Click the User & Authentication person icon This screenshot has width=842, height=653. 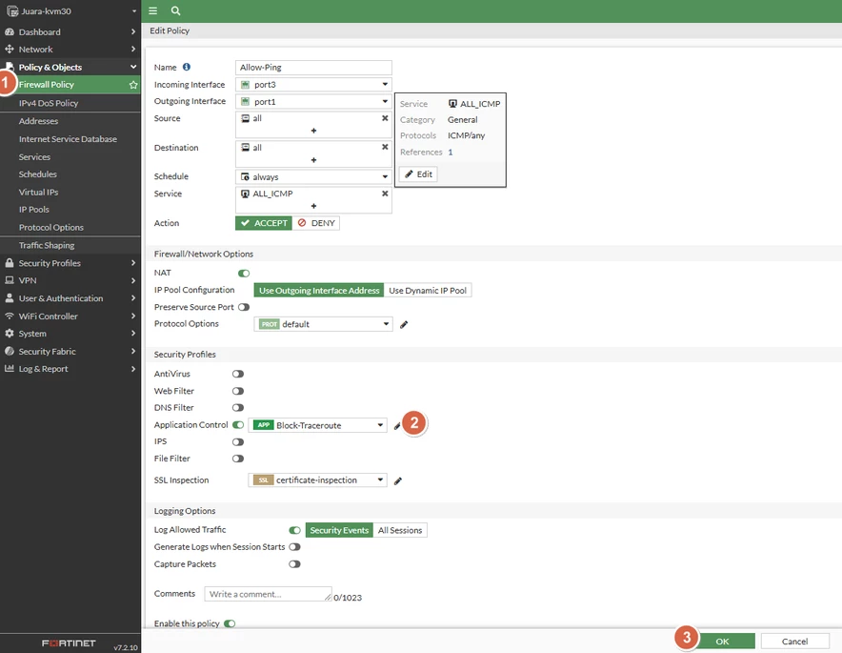(x=10, y=297)
